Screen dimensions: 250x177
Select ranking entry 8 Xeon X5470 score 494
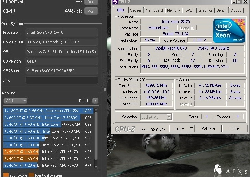[x=48, y=159]
